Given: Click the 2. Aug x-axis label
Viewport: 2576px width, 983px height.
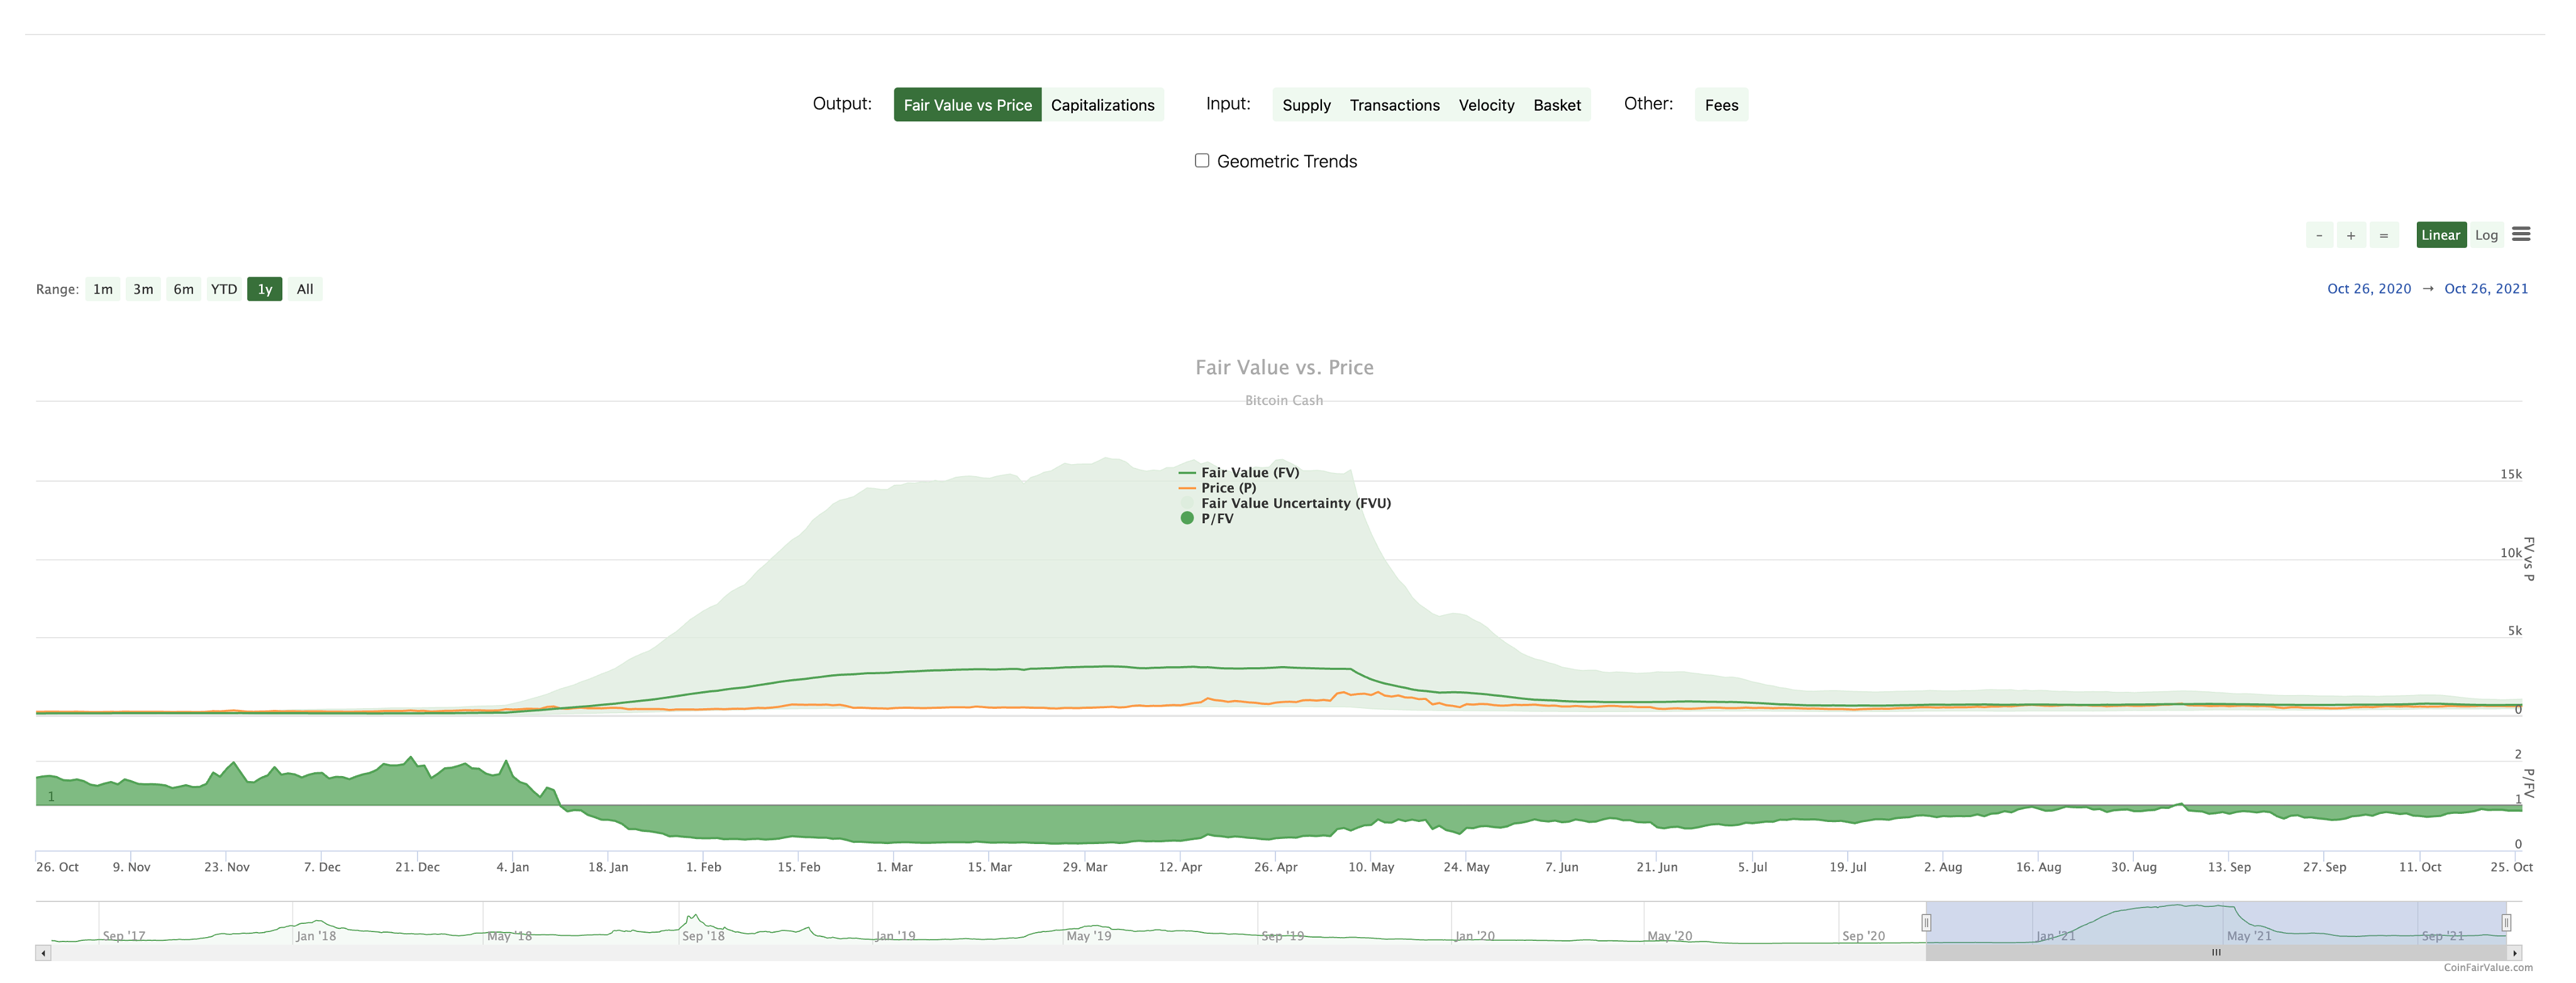Looking at the screenshot, I should pyautogui.click(x=1943, y=867).
